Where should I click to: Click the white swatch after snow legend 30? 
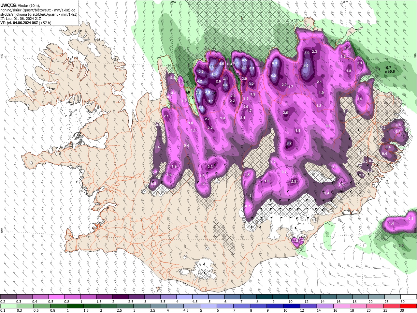point(408,297)
